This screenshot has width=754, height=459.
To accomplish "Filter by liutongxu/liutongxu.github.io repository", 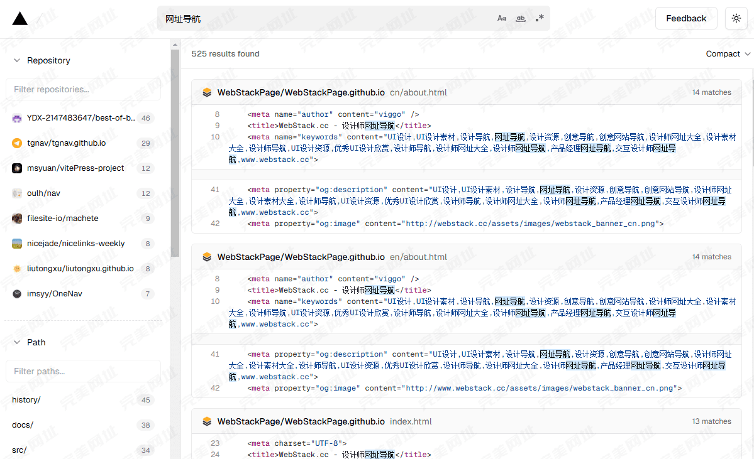I will [83, 268].
